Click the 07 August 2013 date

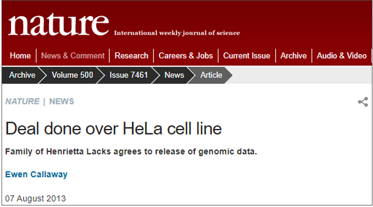pyautogui.click(x=35, y=199)
